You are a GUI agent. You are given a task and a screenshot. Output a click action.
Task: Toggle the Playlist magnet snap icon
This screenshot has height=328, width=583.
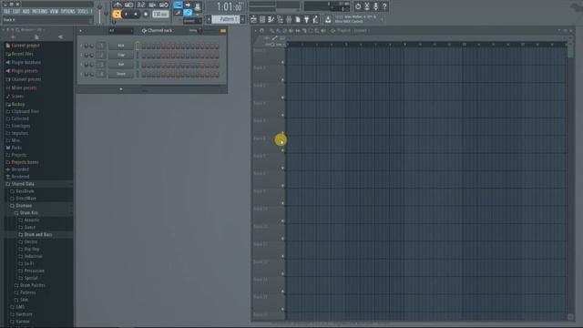tap(261, 30)
